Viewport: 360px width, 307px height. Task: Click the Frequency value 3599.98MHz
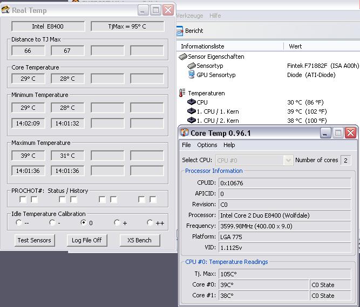284,226
